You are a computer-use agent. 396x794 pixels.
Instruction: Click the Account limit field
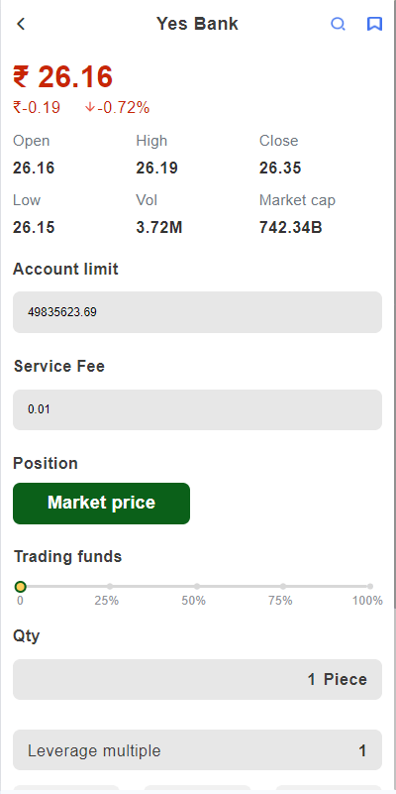(x=197, y=312)
